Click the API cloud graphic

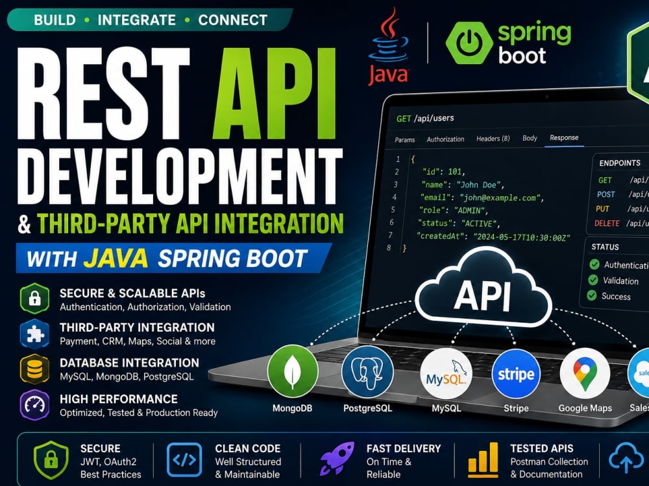click(x=483, y=288)
